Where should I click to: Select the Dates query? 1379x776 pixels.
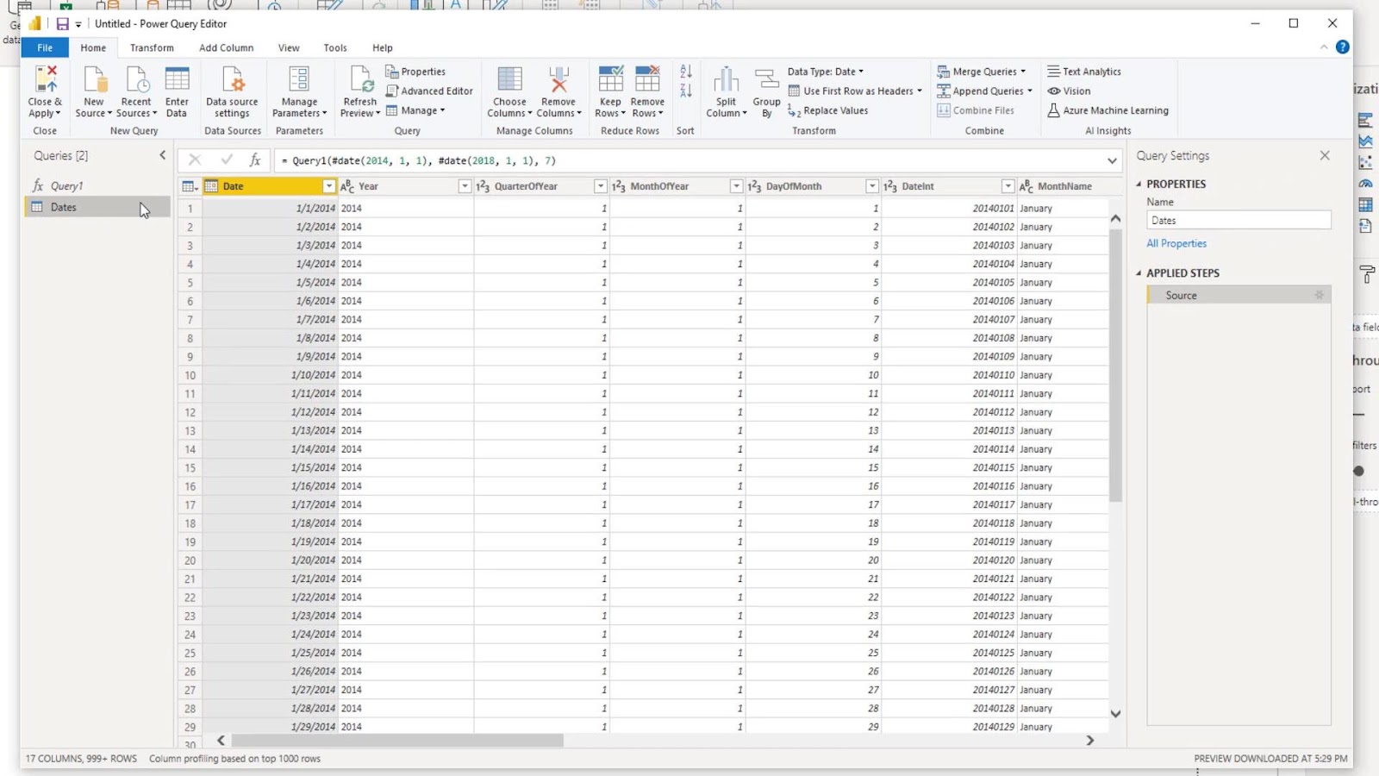click(97, 207)
